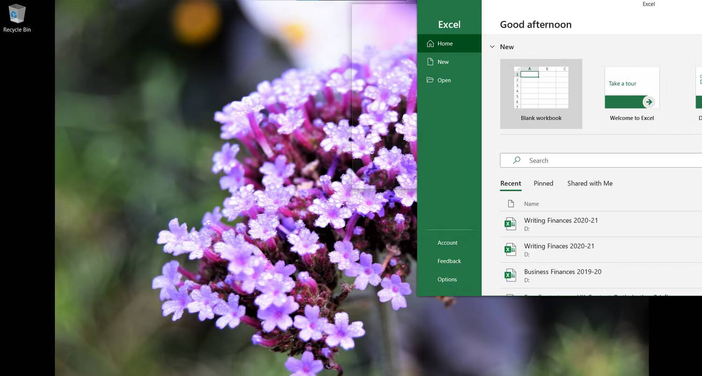Click the New icon in the sidebar
This screenshot has height=376, width=702.
pos(430,61)
